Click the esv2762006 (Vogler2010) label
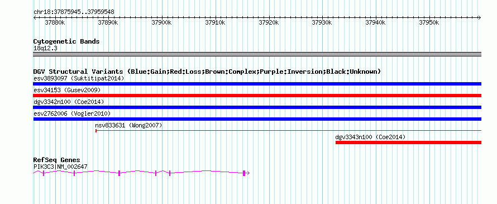The image size is (497, 204). pos(72,113)
